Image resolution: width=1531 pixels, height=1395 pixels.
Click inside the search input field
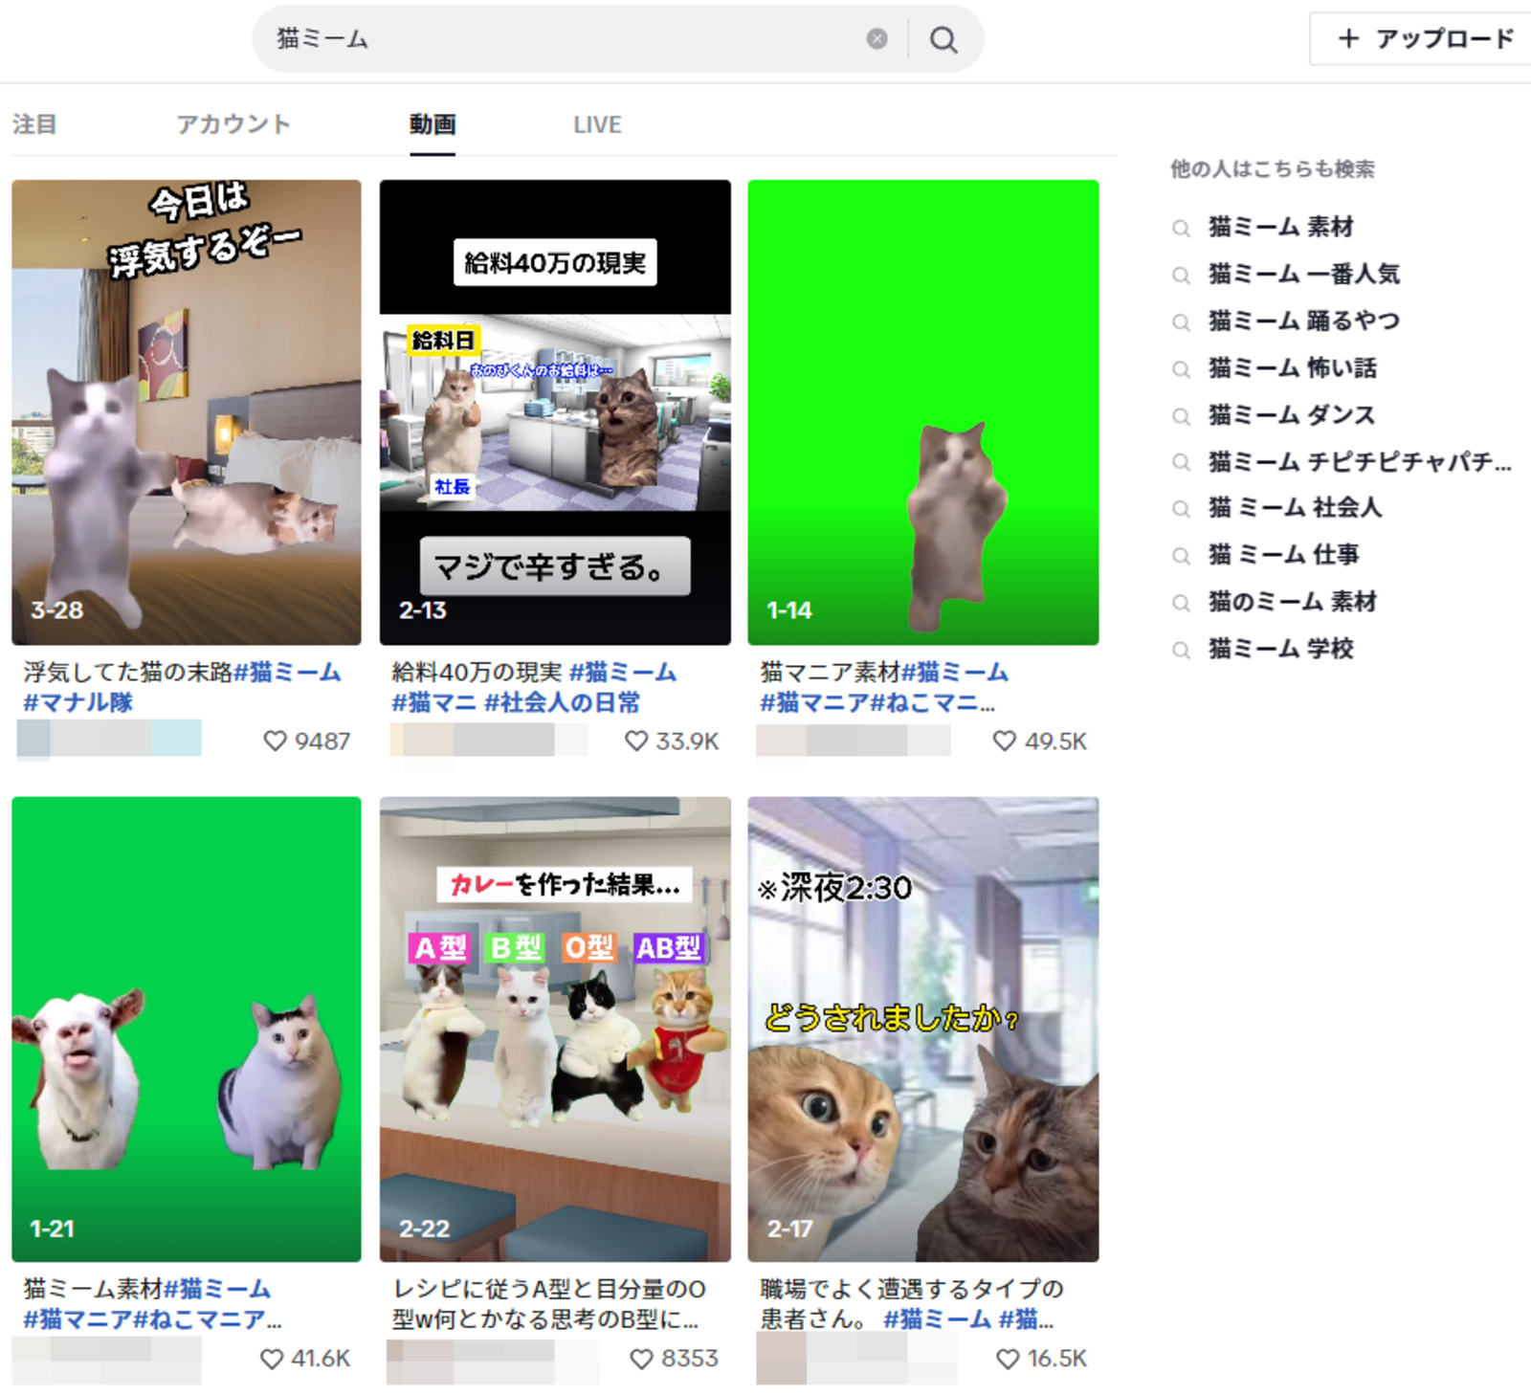tap(526, 38)
